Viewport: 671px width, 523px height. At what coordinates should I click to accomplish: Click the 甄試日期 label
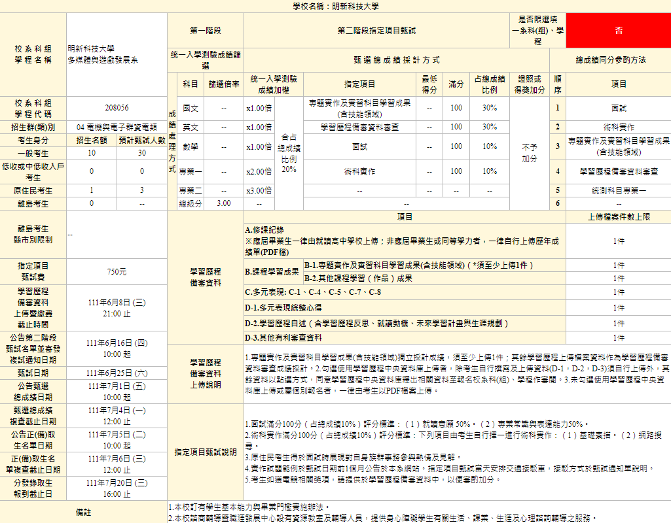(33, 373)
